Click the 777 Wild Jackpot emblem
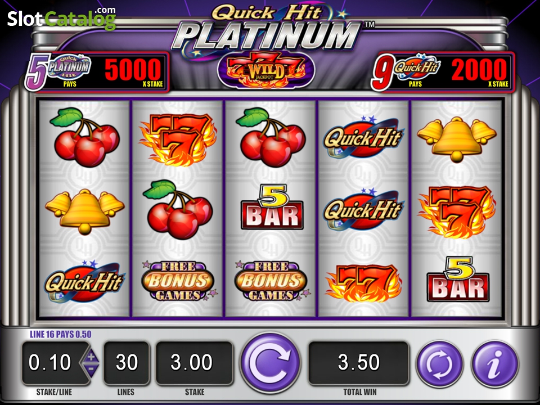This screenshot has height=405, width=540. click(266, 70)
